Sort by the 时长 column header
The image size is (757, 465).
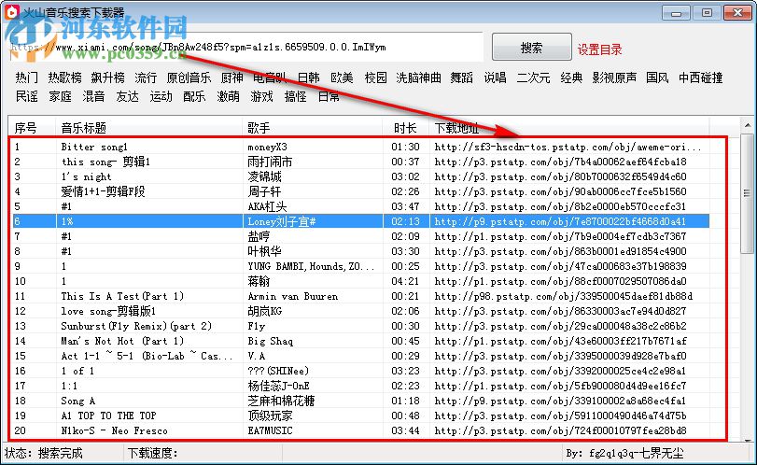[406, 128]
